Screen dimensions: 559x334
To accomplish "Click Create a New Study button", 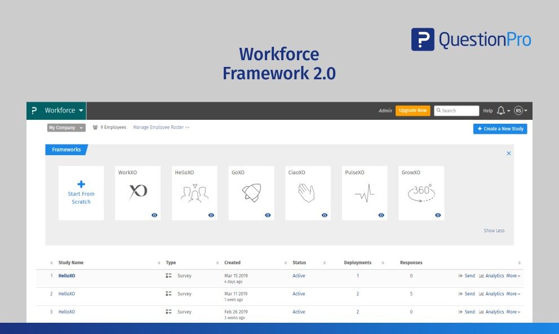I will 500,129.
